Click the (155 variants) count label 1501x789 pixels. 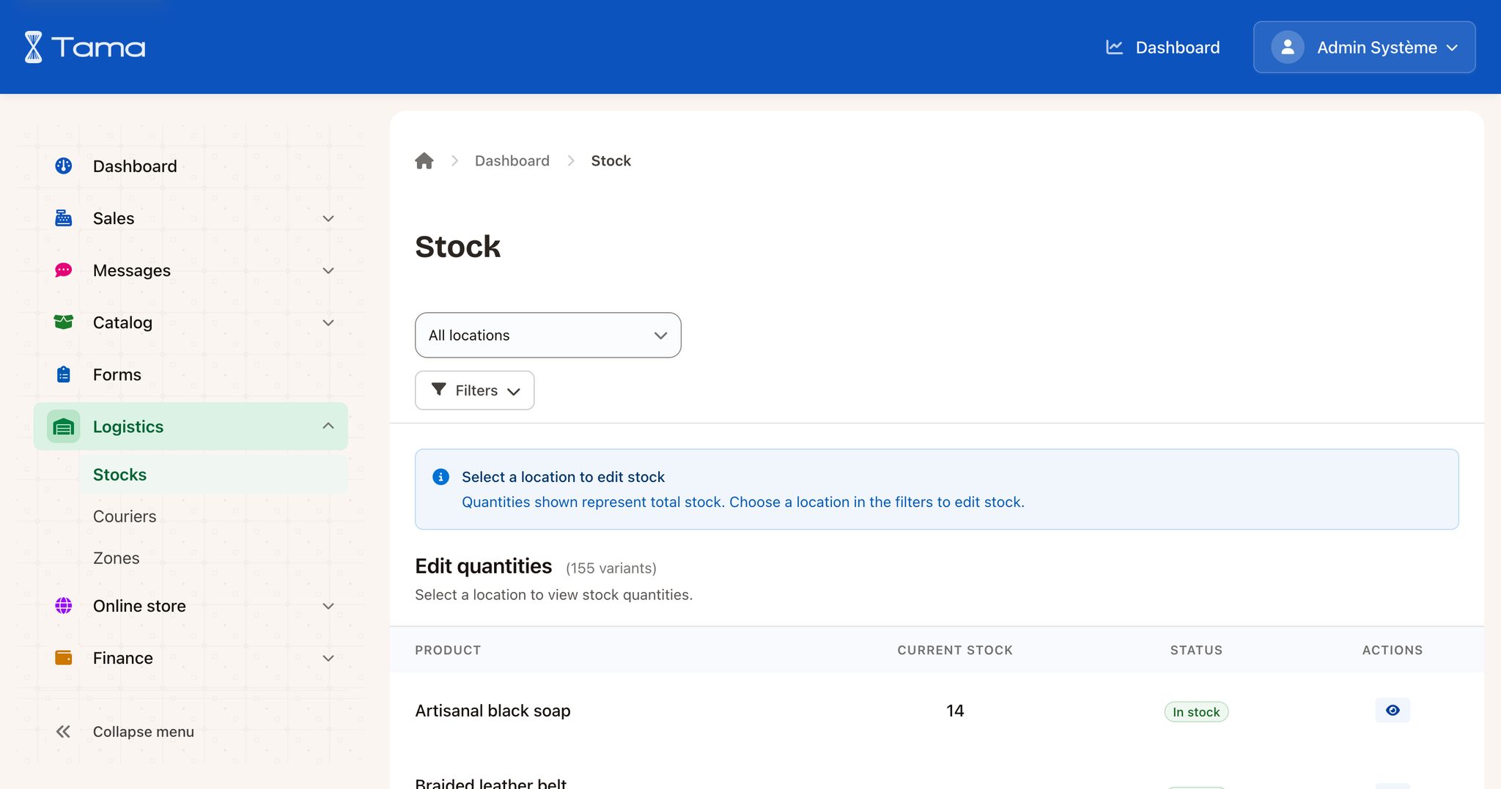[x=611, y=568]
